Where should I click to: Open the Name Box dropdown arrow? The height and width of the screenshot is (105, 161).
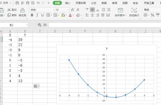click(x=27, y=25)
